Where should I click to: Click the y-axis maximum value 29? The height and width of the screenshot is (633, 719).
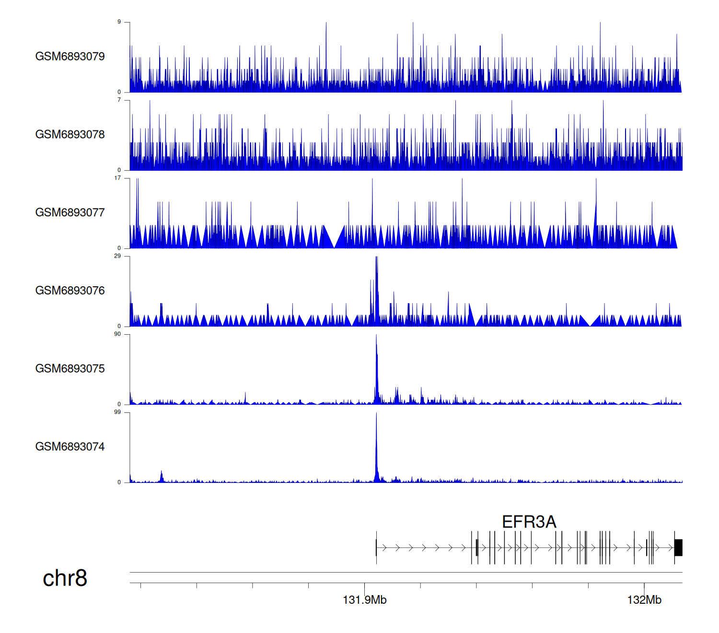point(117,256)
